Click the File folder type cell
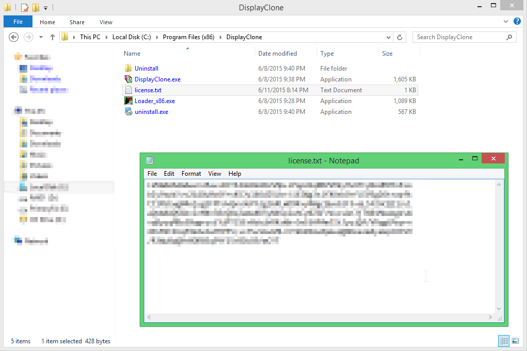527x351 pixels. pyautogui.click(x=334, y=69)
